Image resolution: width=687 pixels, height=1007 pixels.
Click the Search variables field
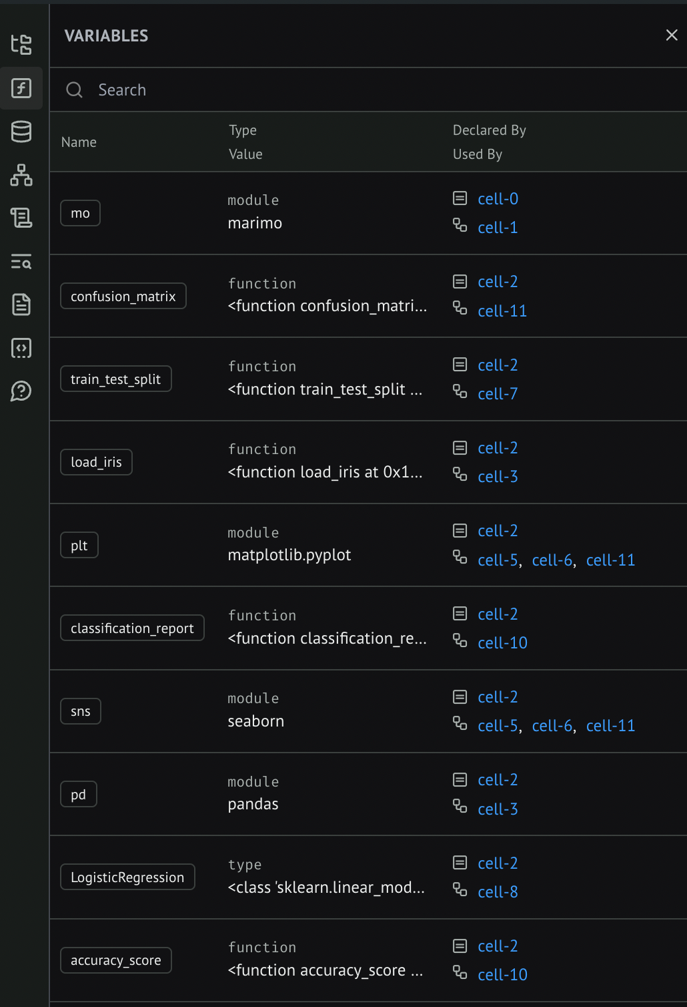tap(368, 89)
